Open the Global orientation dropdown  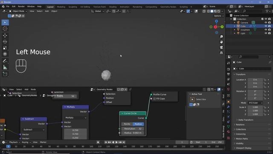click(x=98, y=11)
